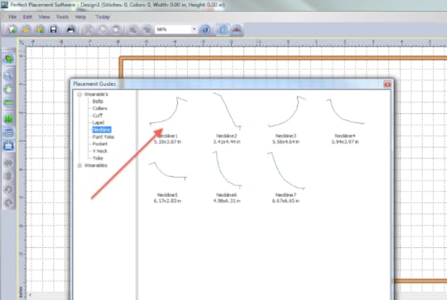The width and height of the screenshot is (447, 300).
Task: Open the Tools menu
Action: (62, 17)
